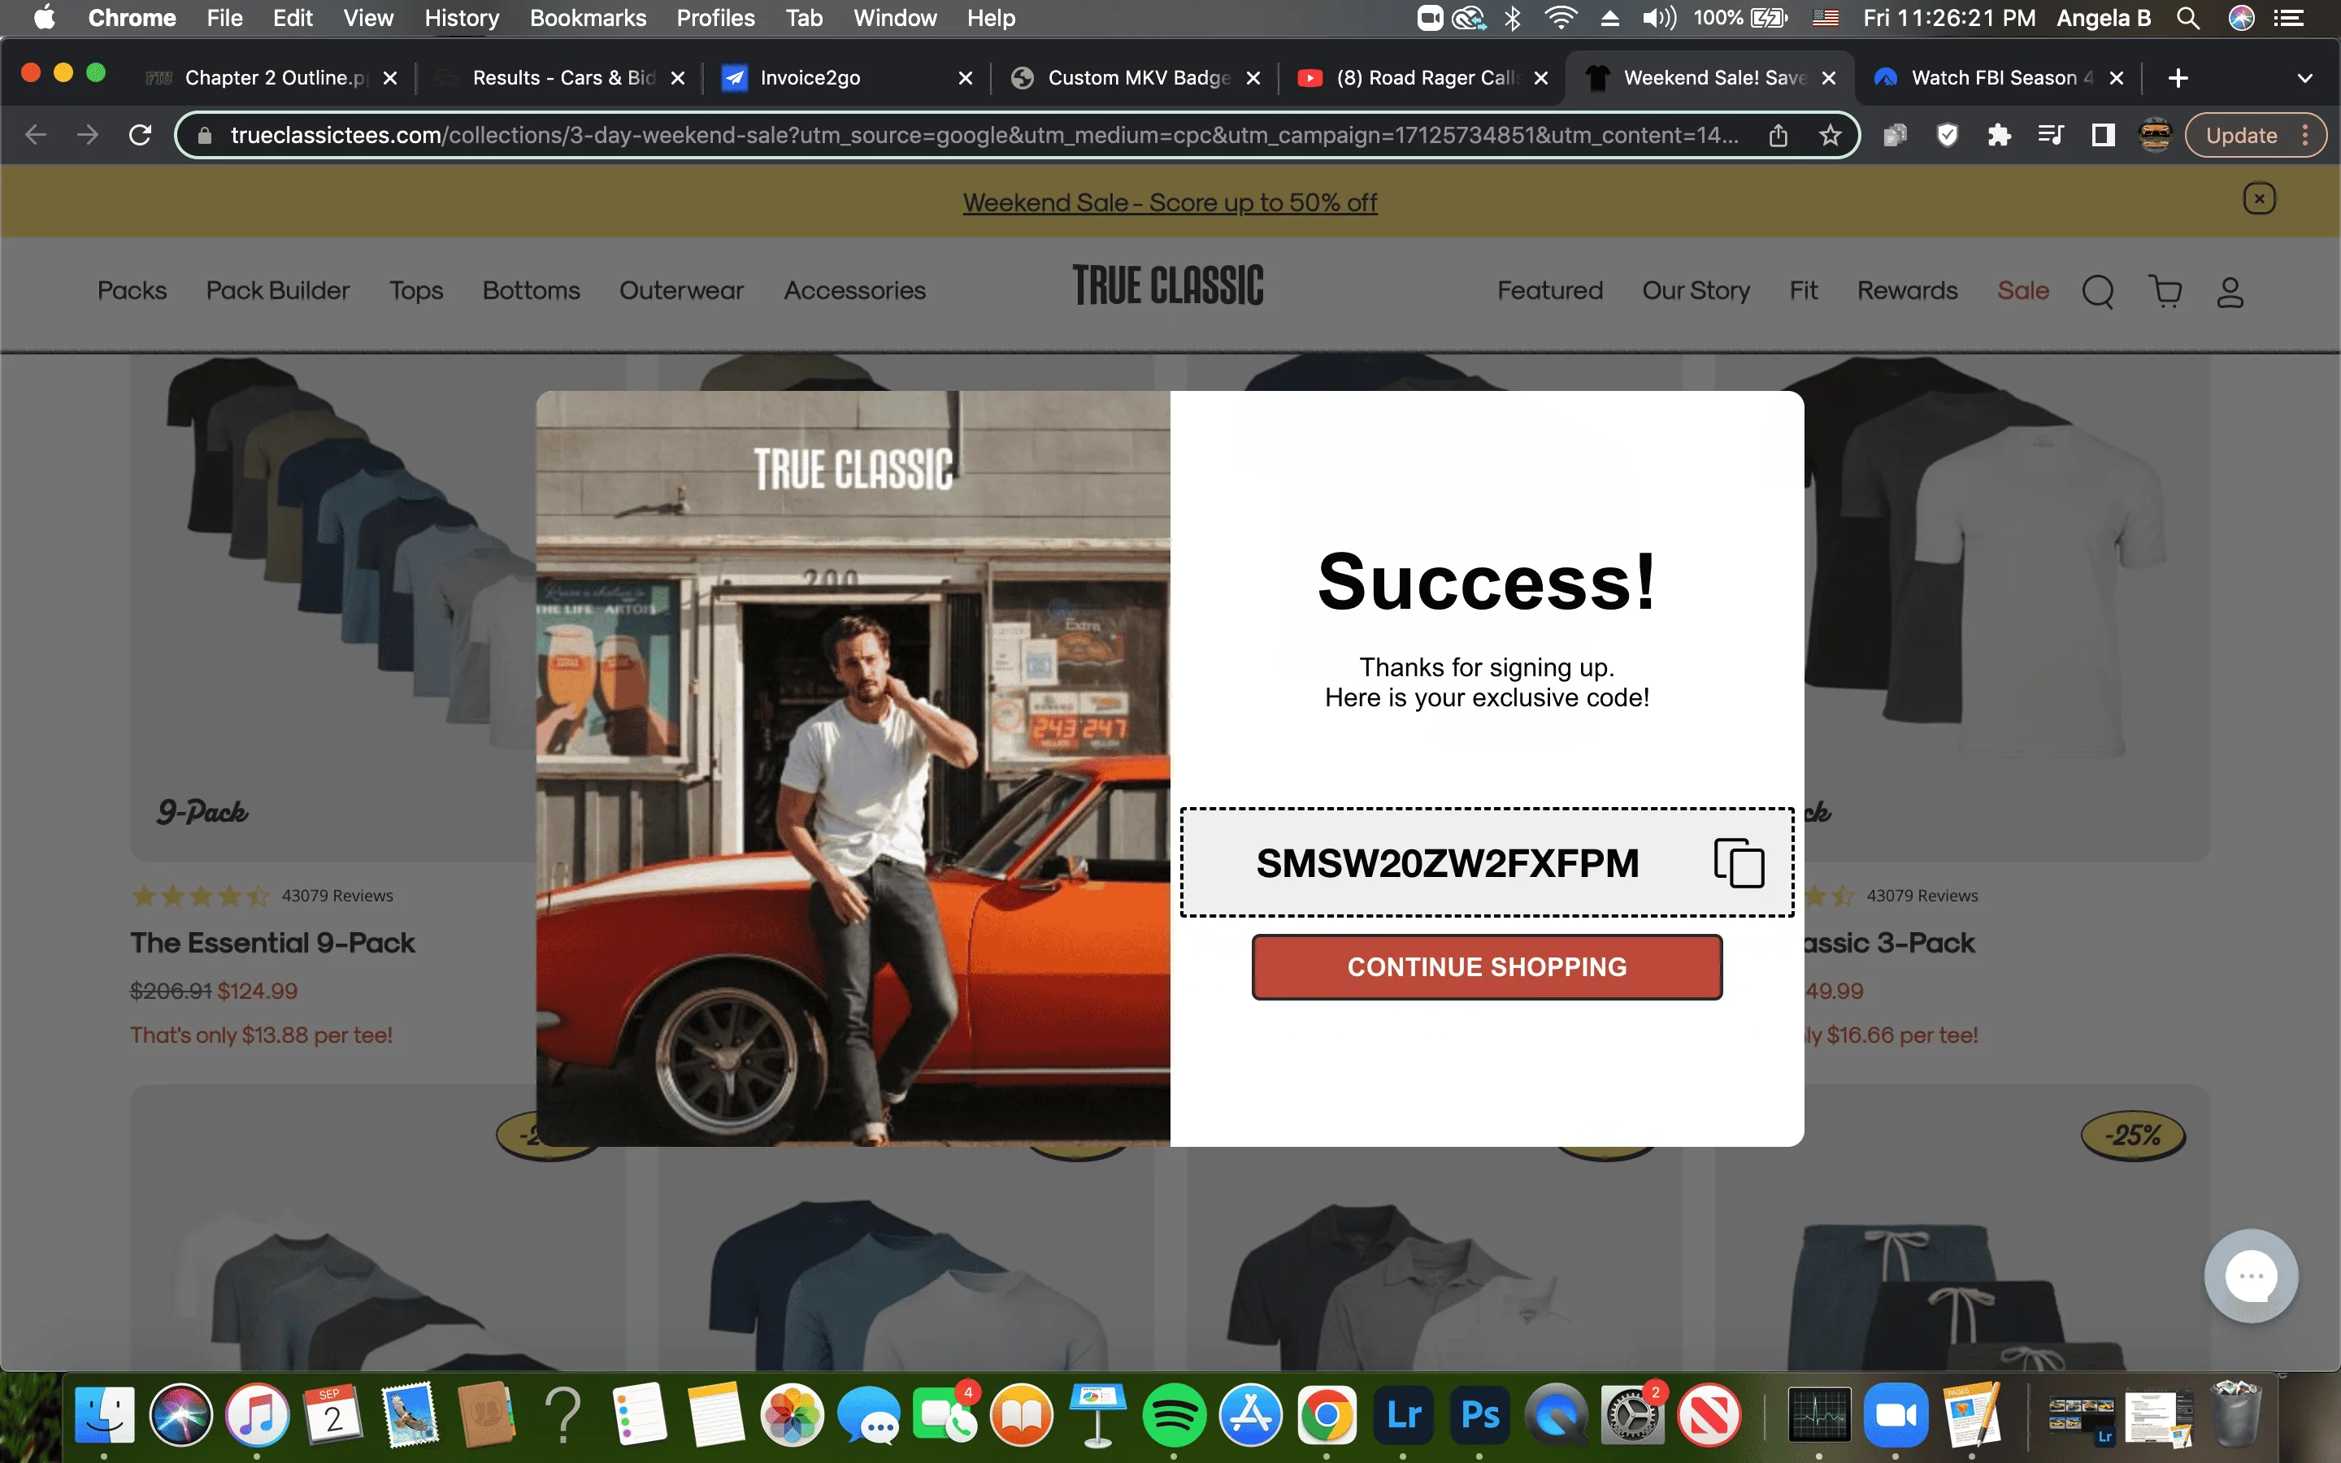
Task: Click the TRUE CLASSIC site header logo
Action: [1167, 285]
